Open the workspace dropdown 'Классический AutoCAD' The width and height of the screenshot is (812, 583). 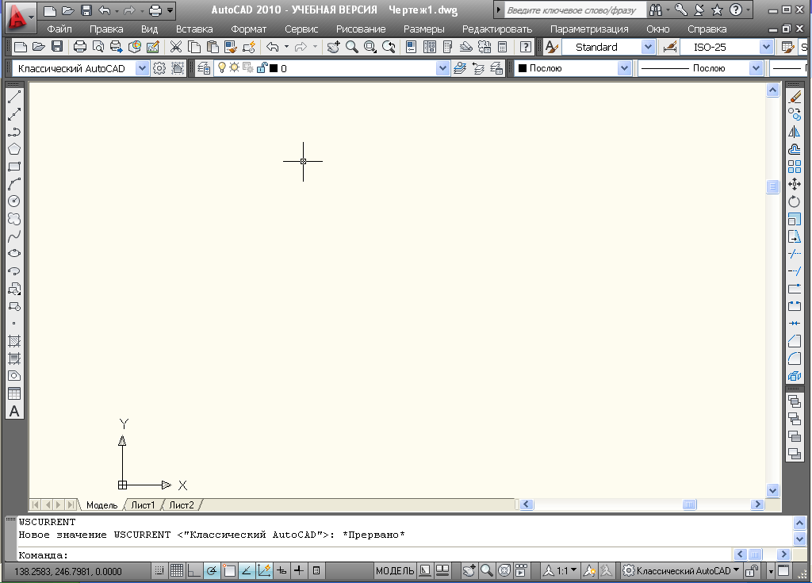(x=142, y=68)
